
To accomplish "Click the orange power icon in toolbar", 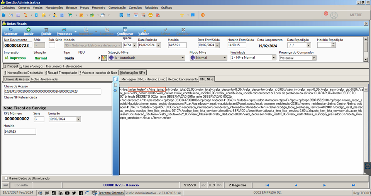I will click(x=203, y=15).
